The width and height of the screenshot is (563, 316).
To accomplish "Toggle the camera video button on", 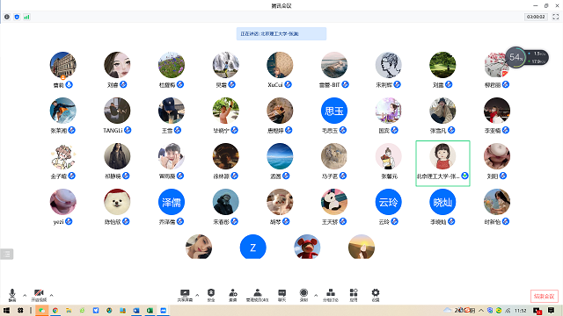I will (39, 295).
